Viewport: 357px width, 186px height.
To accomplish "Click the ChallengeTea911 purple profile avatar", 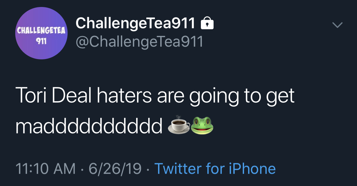I will click(42, 33).
